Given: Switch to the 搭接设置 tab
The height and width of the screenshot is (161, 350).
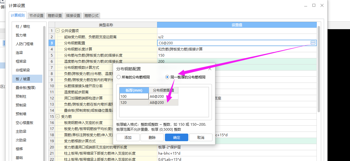Looking at the screenshot, I should coord(73,16).
